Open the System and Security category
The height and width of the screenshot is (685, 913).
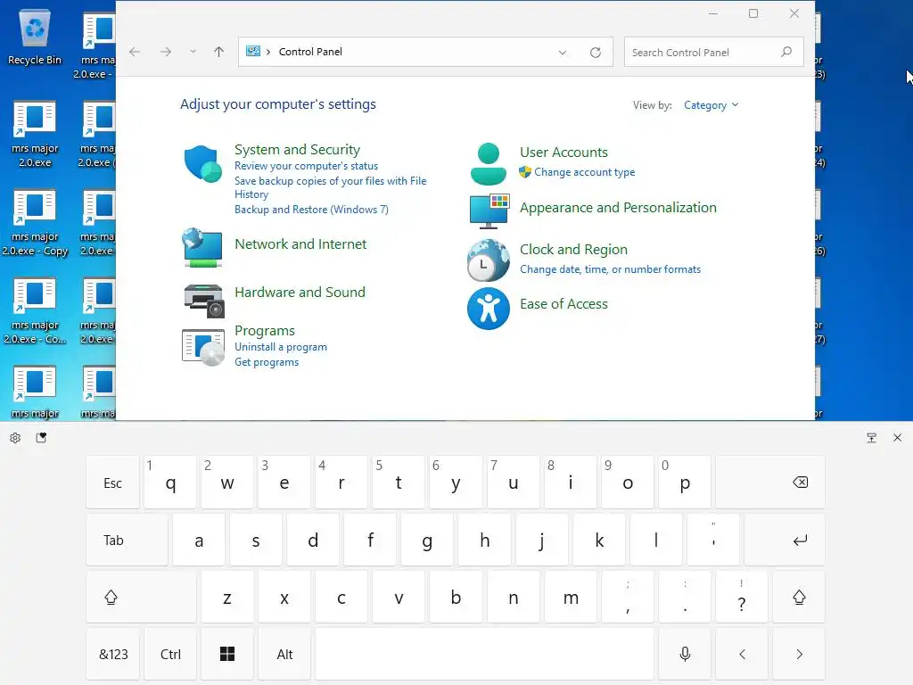click(x=297, y=150)
